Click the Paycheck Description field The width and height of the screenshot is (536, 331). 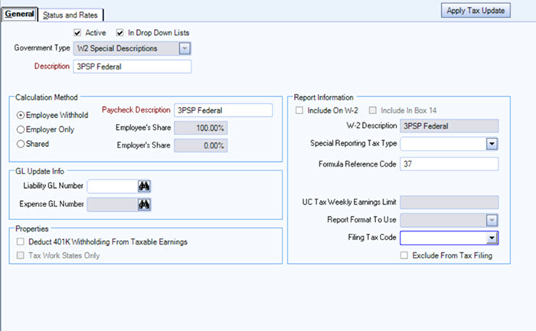click(223, 110)
